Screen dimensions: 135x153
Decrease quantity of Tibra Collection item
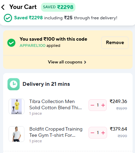coord(92,105)
